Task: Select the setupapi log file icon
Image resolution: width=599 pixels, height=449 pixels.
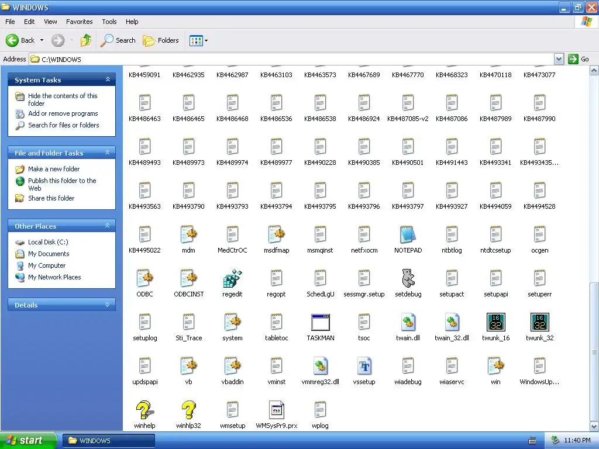Action: [495, 278]
